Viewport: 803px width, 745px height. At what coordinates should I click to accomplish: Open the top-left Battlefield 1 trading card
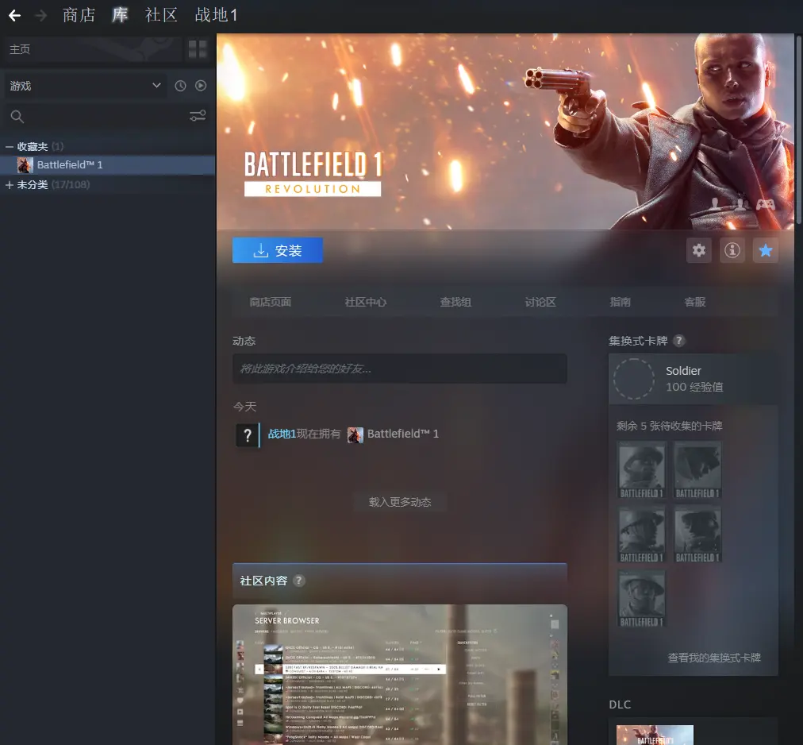642,469
